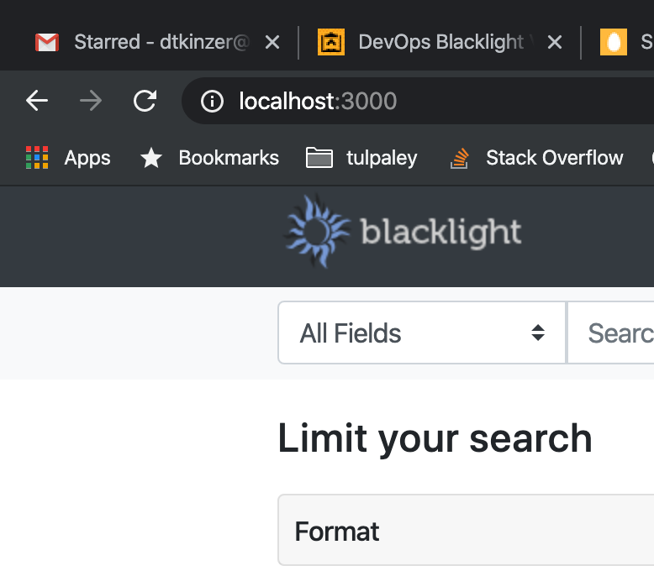Reload the localhost page
Viewport: 654px width, 571px height.
[x=145, y=101]
